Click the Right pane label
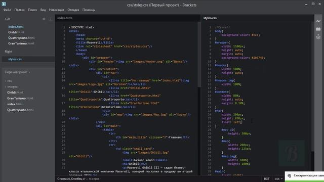Screen dimensions: 324x182 [x=9, y=52]
